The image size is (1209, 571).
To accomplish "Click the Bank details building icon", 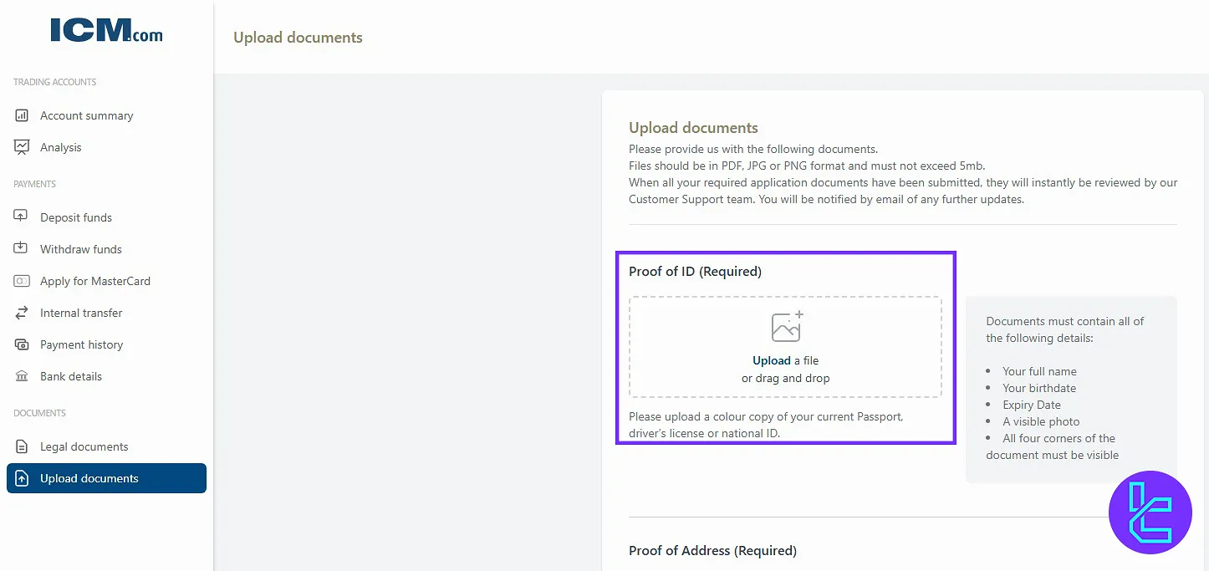I will pos(22,376).
